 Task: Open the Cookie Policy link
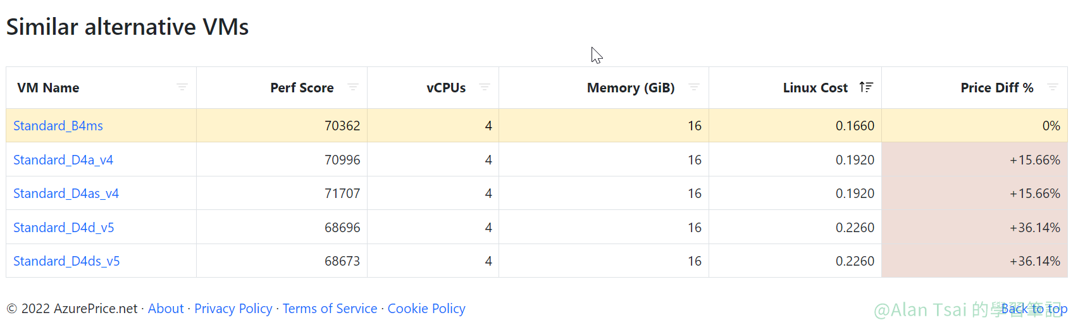point(426,309)
